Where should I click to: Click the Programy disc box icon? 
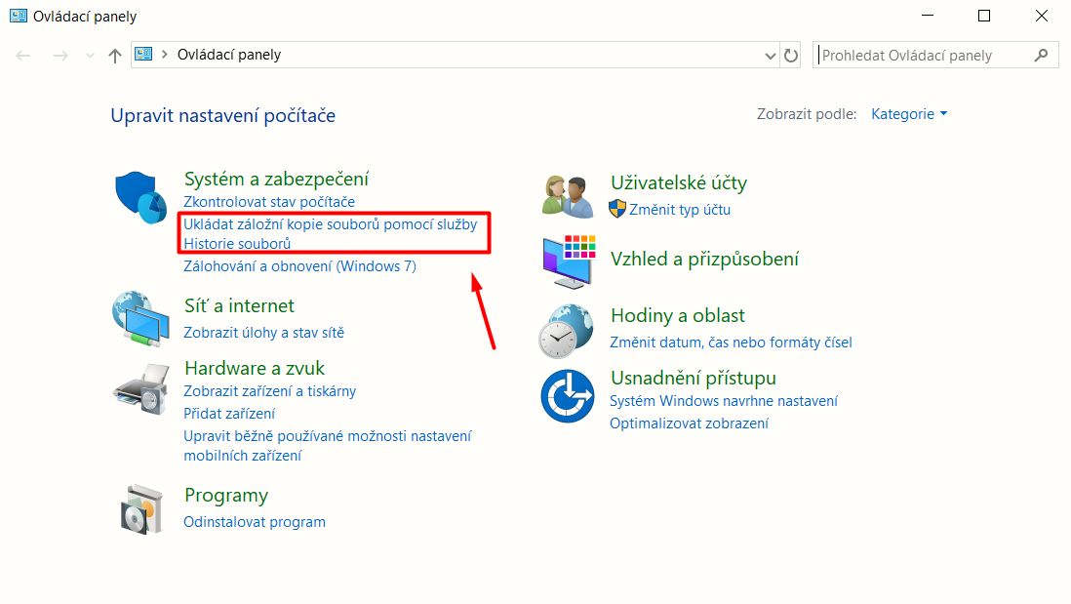click(142, 509)
